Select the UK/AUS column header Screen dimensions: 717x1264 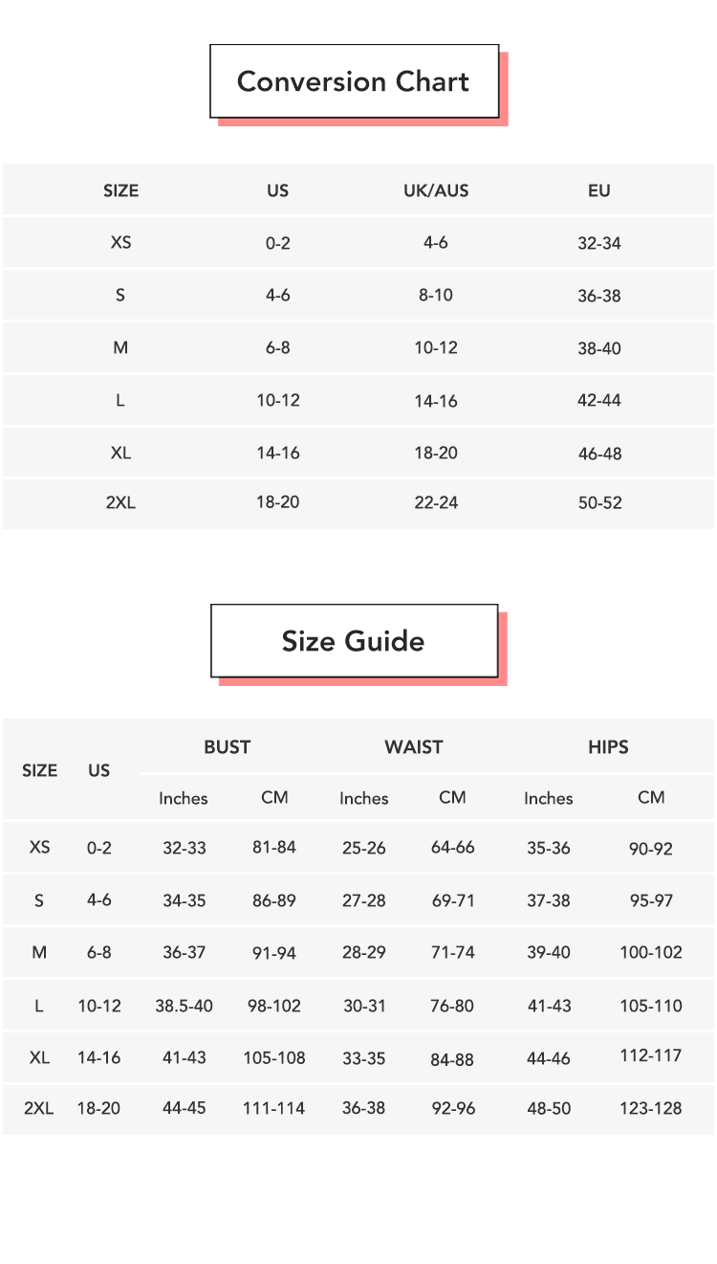coord(436,190)
